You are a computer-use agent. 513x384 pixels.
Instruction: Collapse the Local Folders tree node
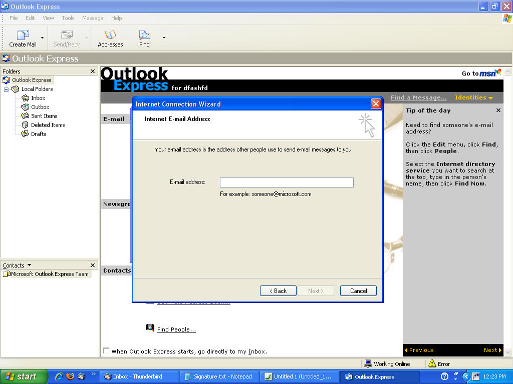(x=6, y=89)
